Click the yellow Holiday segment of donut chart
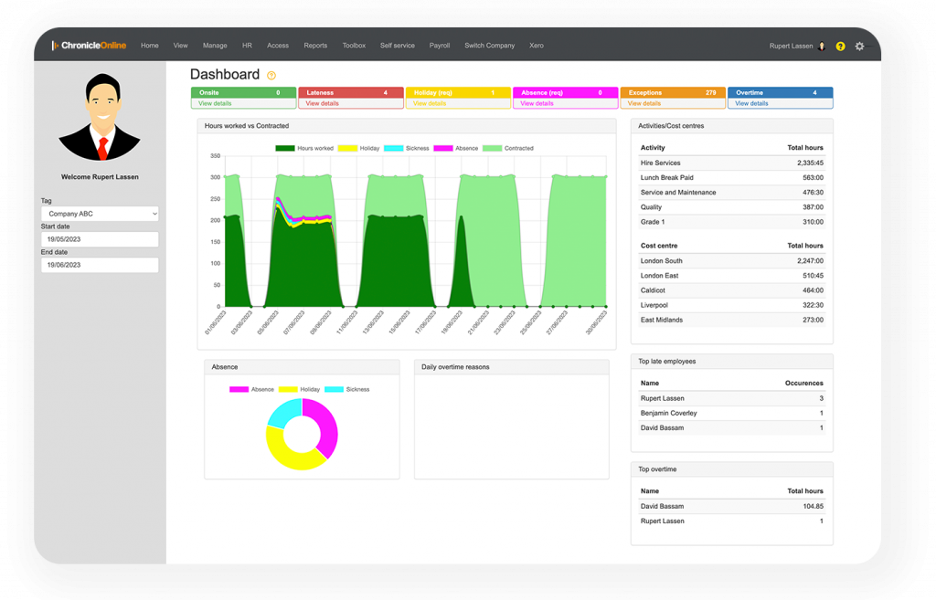 288,454
